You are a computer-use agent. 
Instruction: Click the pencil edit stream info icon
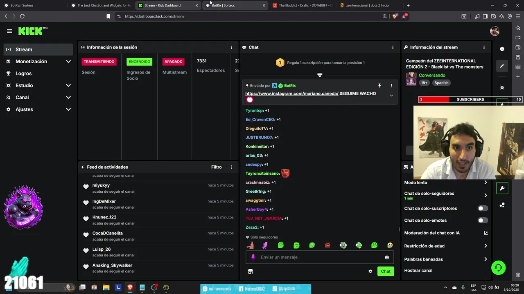pyautogui.click(x=502, y=66)
